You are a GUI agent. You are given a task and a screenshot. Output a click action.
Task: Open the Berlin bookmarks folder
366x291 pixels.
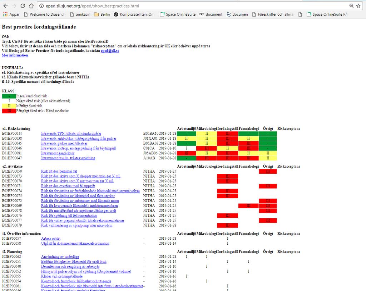[102, 14]
